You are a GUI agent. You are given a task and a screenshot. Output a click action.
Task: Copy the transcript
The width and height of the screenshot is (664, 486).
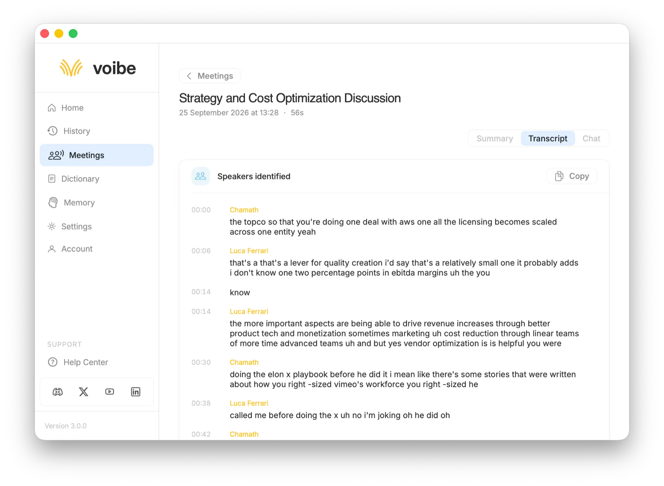pyautogui.click(x=572, y=176)
